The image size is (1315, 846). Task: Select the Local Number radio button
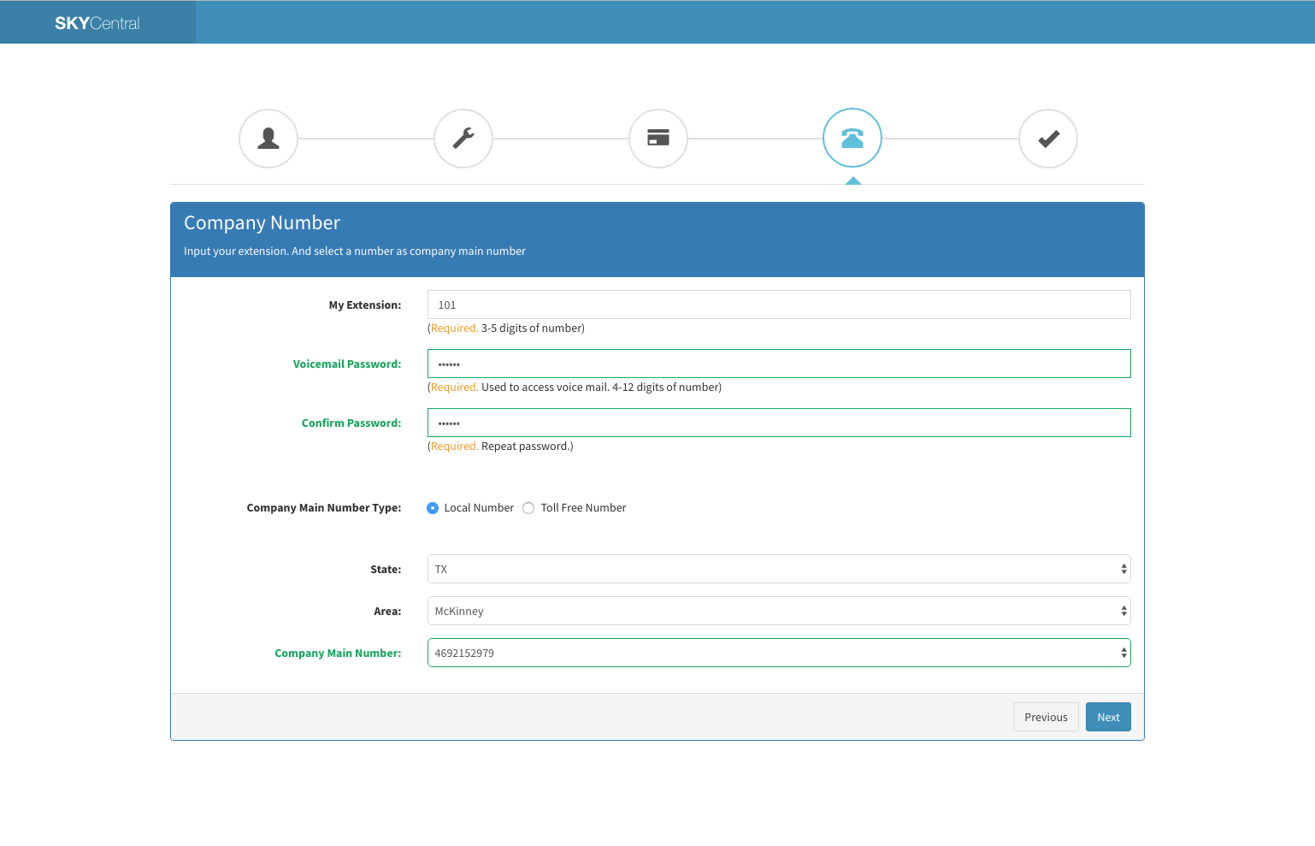click(x=433, y=508)
